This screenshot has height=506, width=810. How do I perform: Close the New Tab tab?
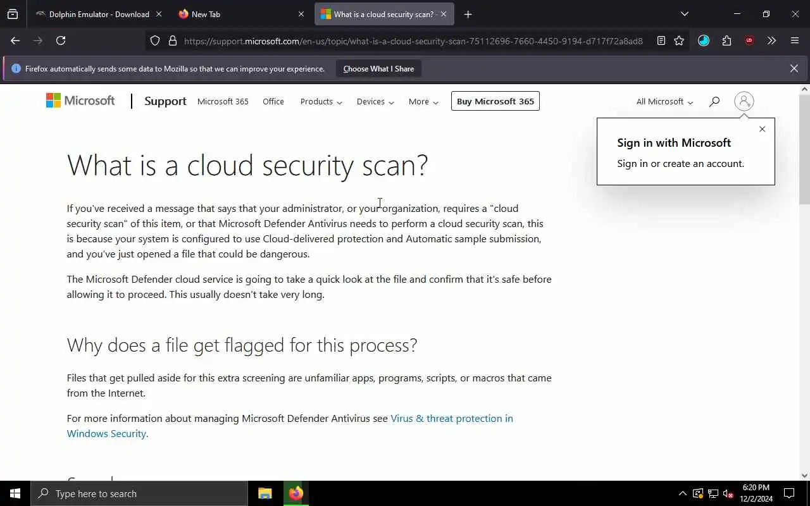point(301,14)
